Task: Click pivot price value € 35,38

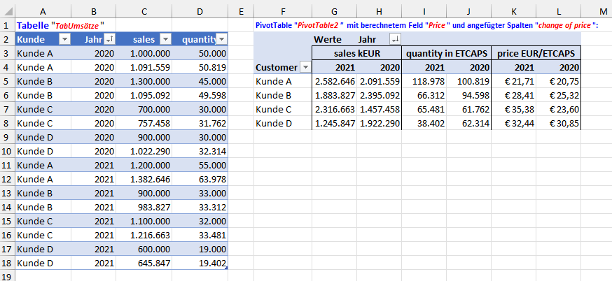Action: [x=514, y=110]
